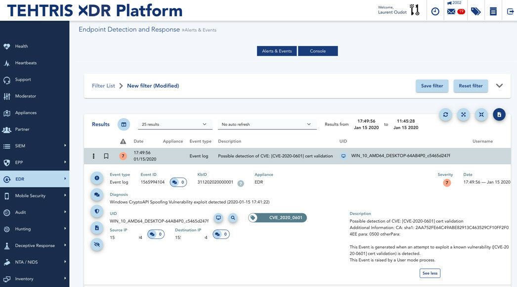Click the Save filter button
The width and height of the screenshot is (517, 287).
[432, 86]
